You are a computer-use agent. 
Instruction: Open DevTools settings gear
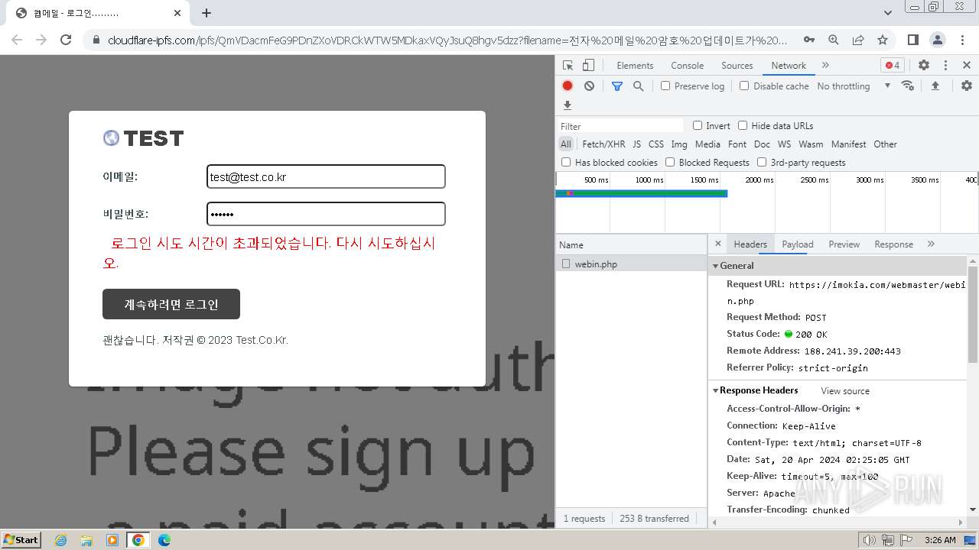(x=924, y=66)
